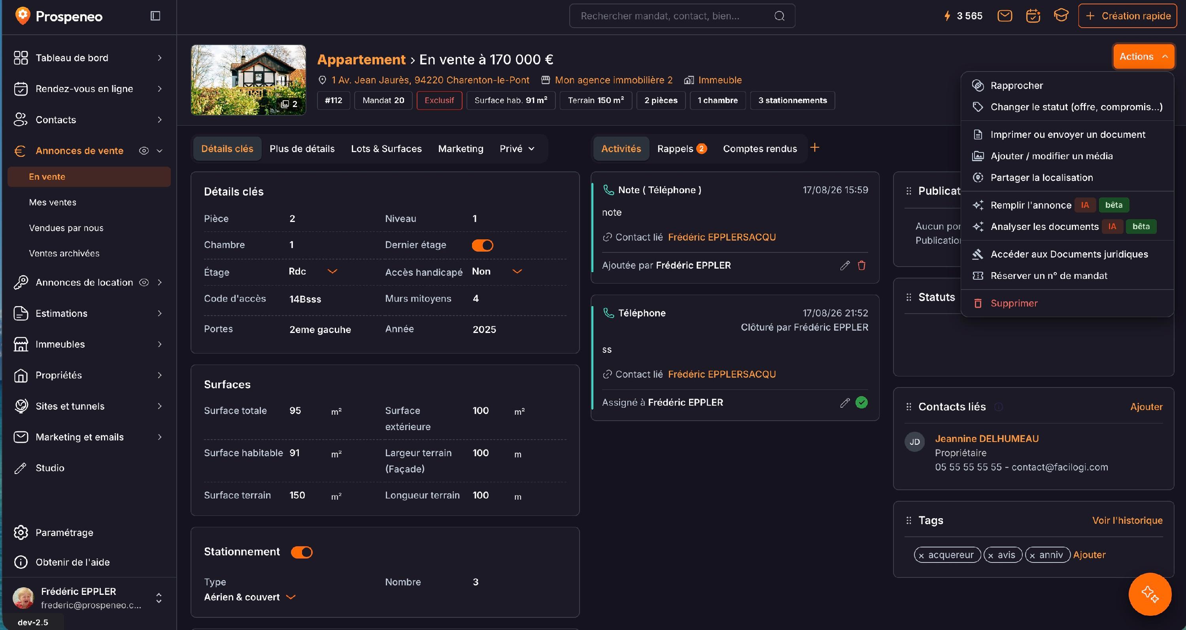Open the calendar icon in the header
This screenshot has height=630, width=1186.
click(1033, 16)
